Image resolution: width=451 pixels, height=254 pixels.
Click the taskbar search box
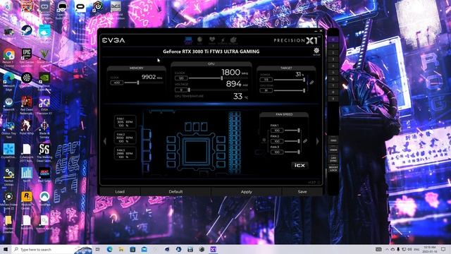(x=51, y=249)
